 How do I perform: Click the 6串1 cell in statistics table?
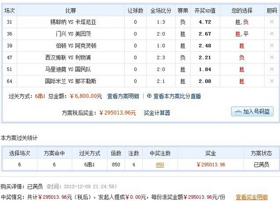(x=89, y=164)
